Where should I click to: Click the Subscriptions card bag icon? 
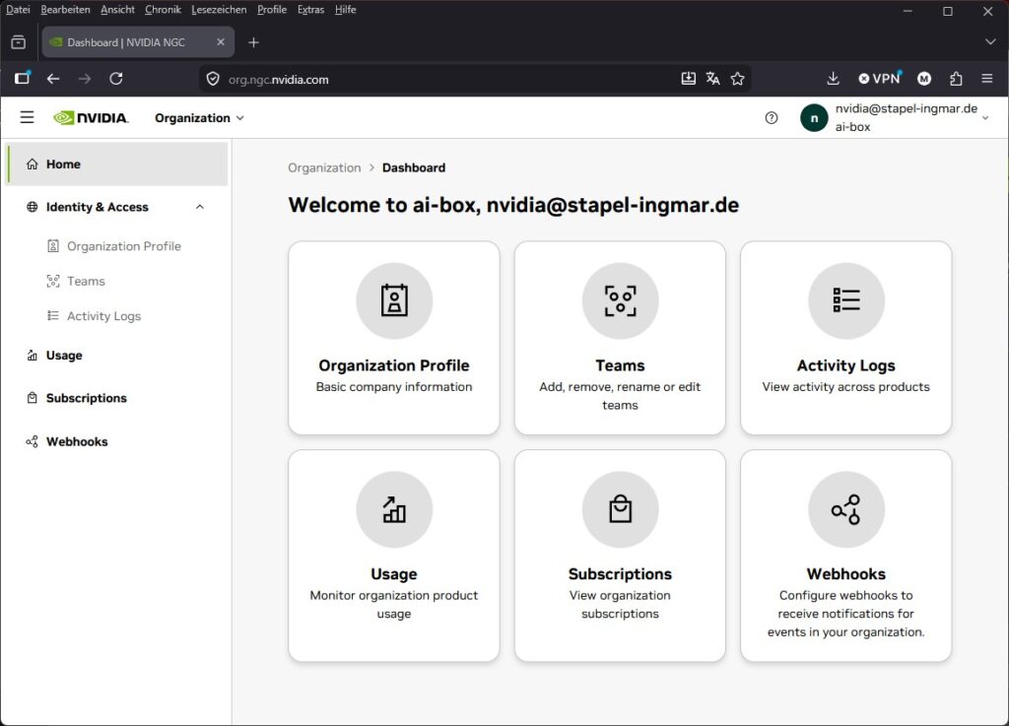click(620, 509)
